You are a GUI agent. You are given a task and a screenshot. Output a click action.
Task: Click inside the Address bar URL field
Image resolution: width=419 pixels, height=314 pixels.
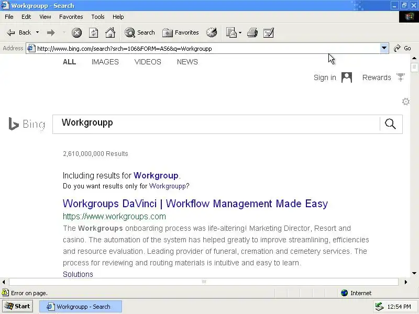point(208,49)
